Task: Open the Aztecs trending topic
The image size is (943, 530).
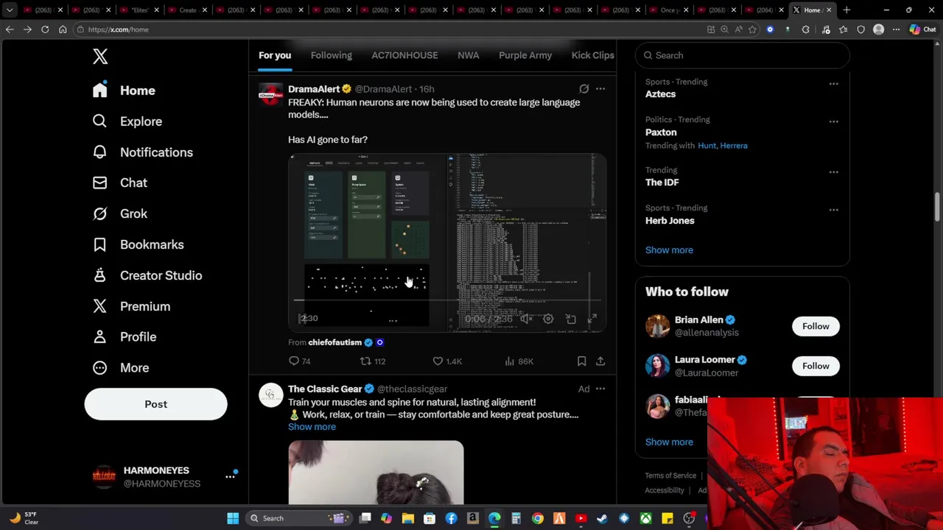Action: 660,94
